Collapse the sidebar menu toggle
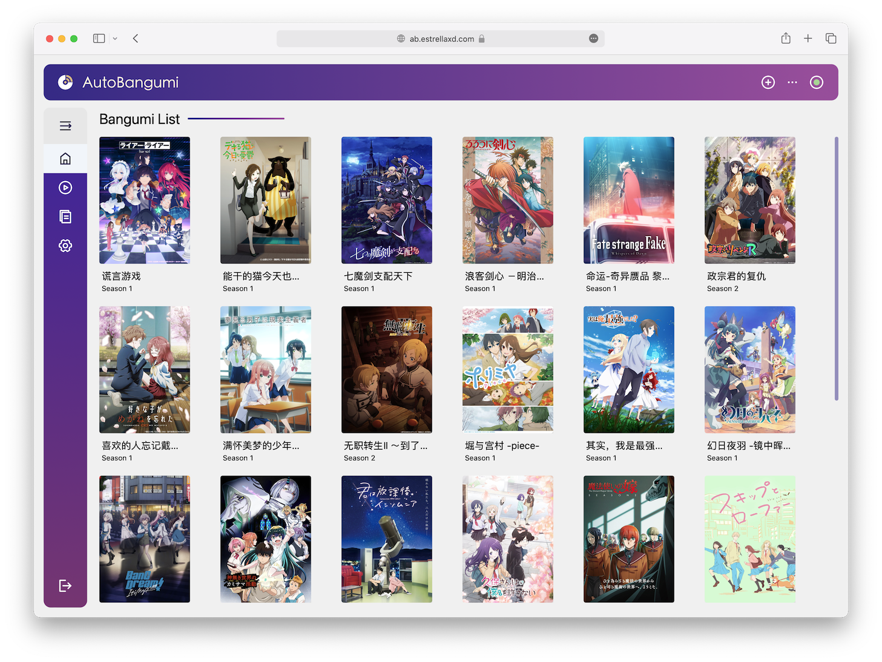The image size is (882, 662). [65, 126]
